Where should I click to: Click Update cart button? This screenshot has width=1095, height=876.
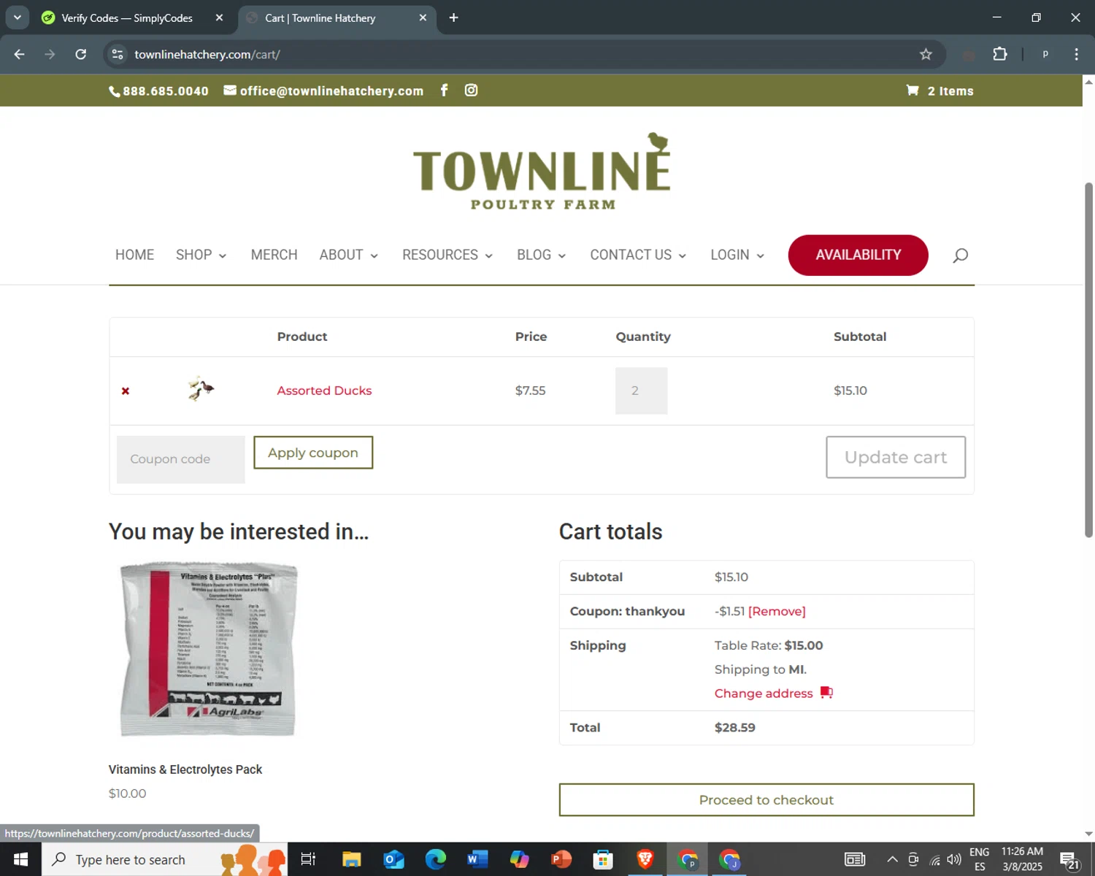coord(896,457)
